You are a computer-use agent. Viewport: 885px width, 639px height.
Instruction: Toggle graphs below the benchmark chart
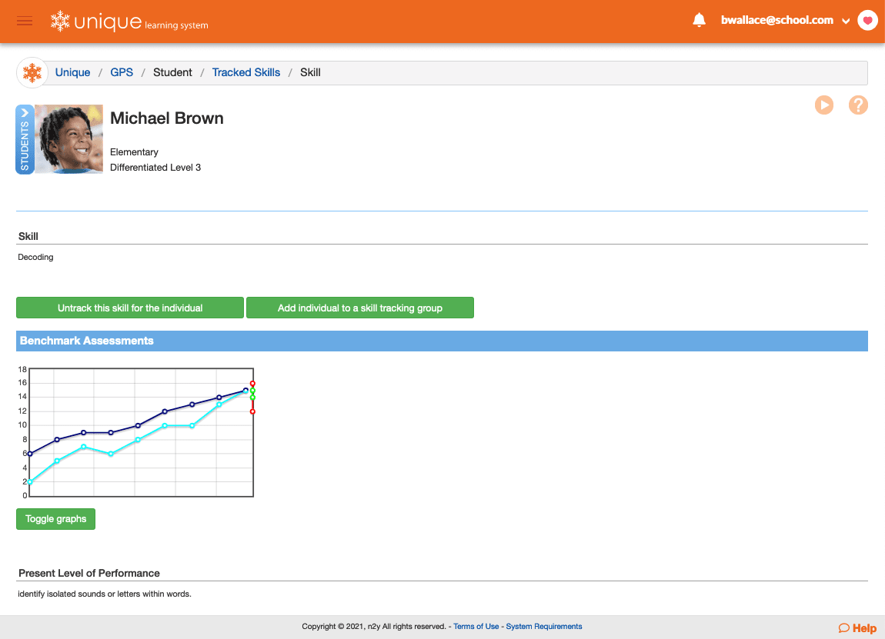pyautogui.click(x=55, y=519)
